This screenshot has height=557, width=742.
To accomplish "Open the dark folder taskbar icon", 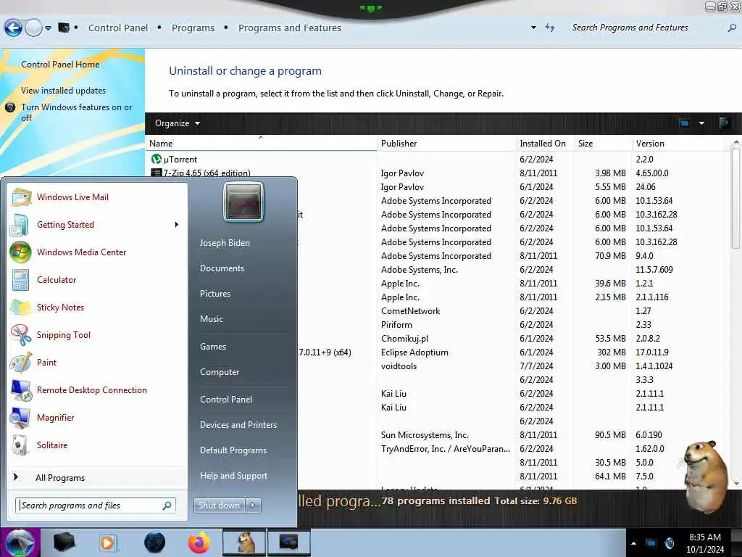I will click(x=64, y=542).
